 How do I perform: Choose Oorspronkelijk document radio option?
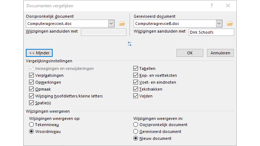coord(136,125)
